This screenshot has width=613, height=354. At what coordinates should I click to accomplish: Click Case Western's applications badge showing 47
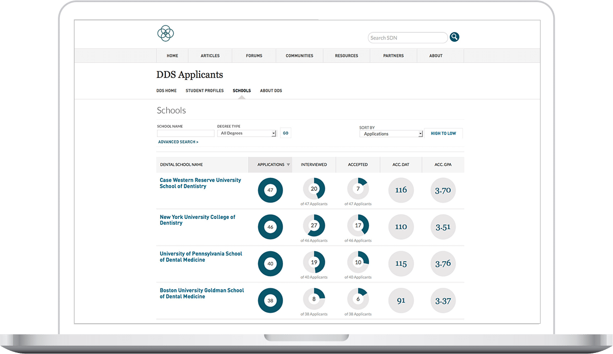[x=270, y=190]
